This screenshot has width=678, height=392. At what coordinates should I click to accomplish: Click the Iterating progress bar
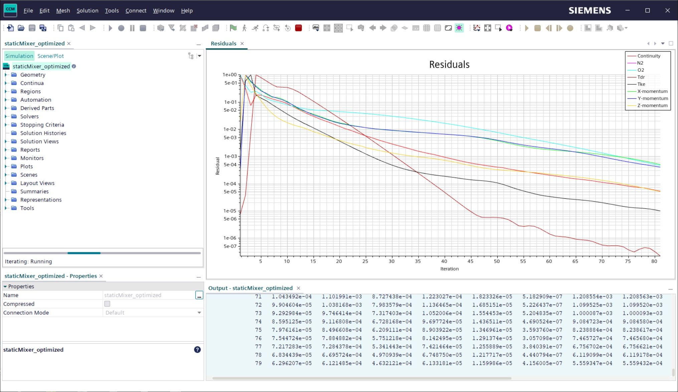[102, 253]
